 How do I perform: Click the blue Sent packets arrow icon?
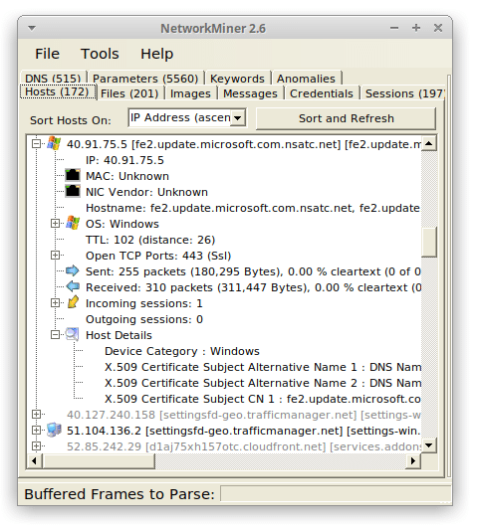click(x=73, y=270)
